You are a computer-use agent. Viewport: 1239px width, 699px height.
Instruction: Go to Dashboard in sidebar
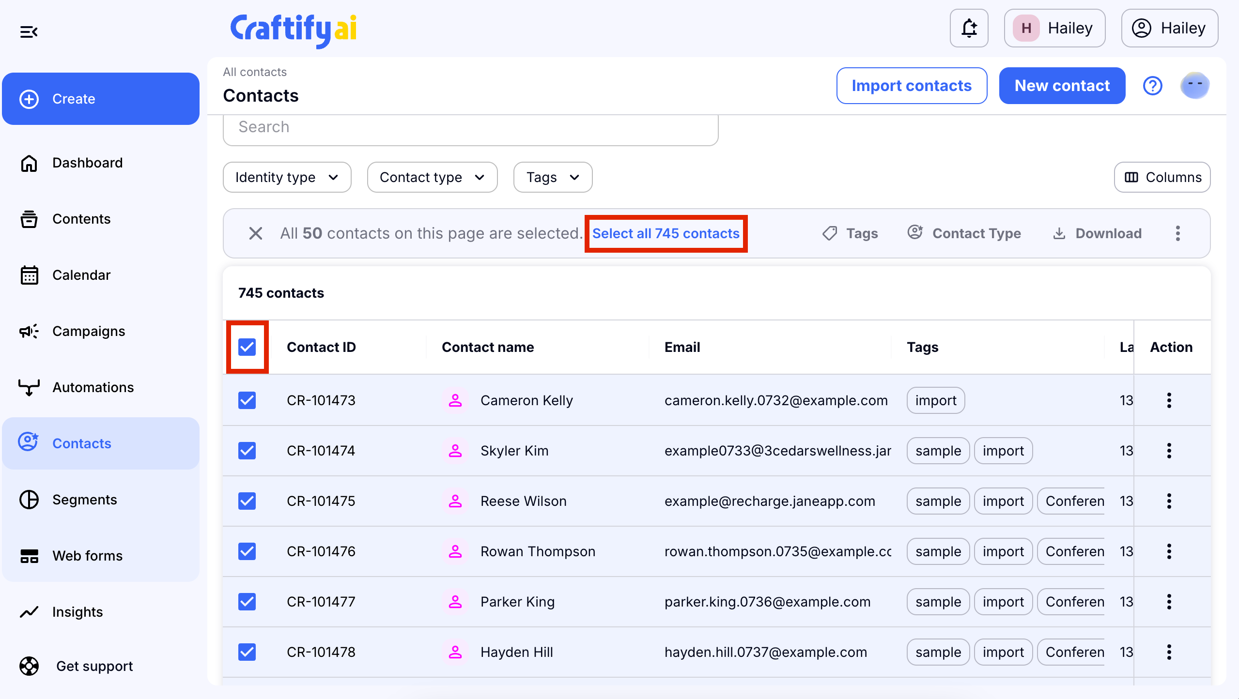point(101,163)
